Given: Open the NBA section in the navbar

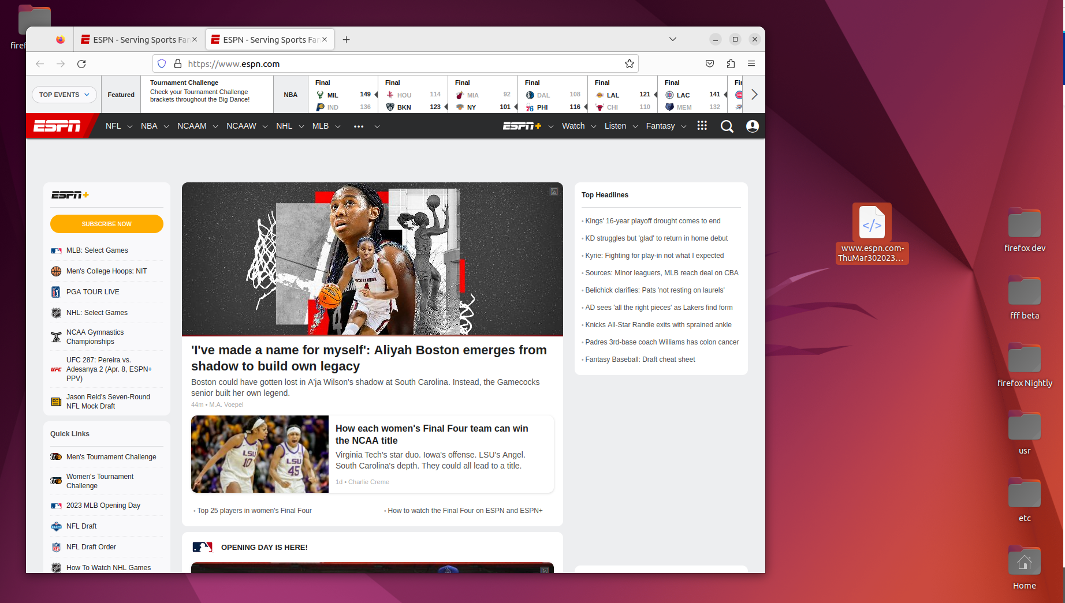Looking at the screenshot, I should [149, 126].
